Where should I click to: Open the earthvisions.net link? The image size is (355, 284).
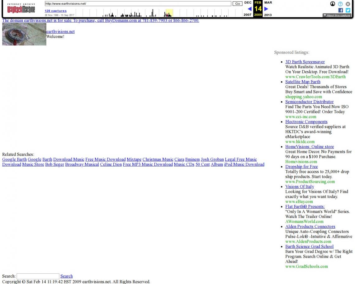coord(60,31)
